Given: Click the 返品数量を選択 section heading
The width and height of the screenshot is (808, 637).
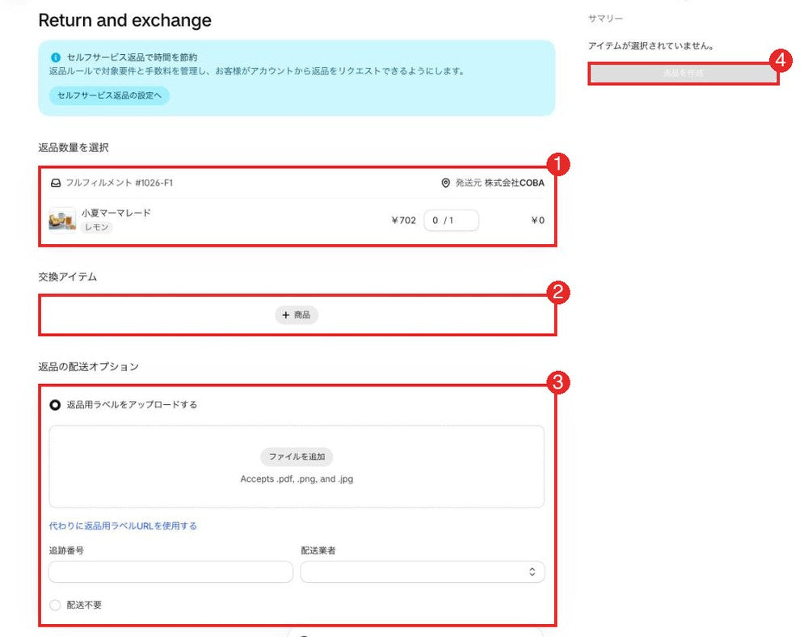Looking at the screenshot, I should [x=74, y=147].
